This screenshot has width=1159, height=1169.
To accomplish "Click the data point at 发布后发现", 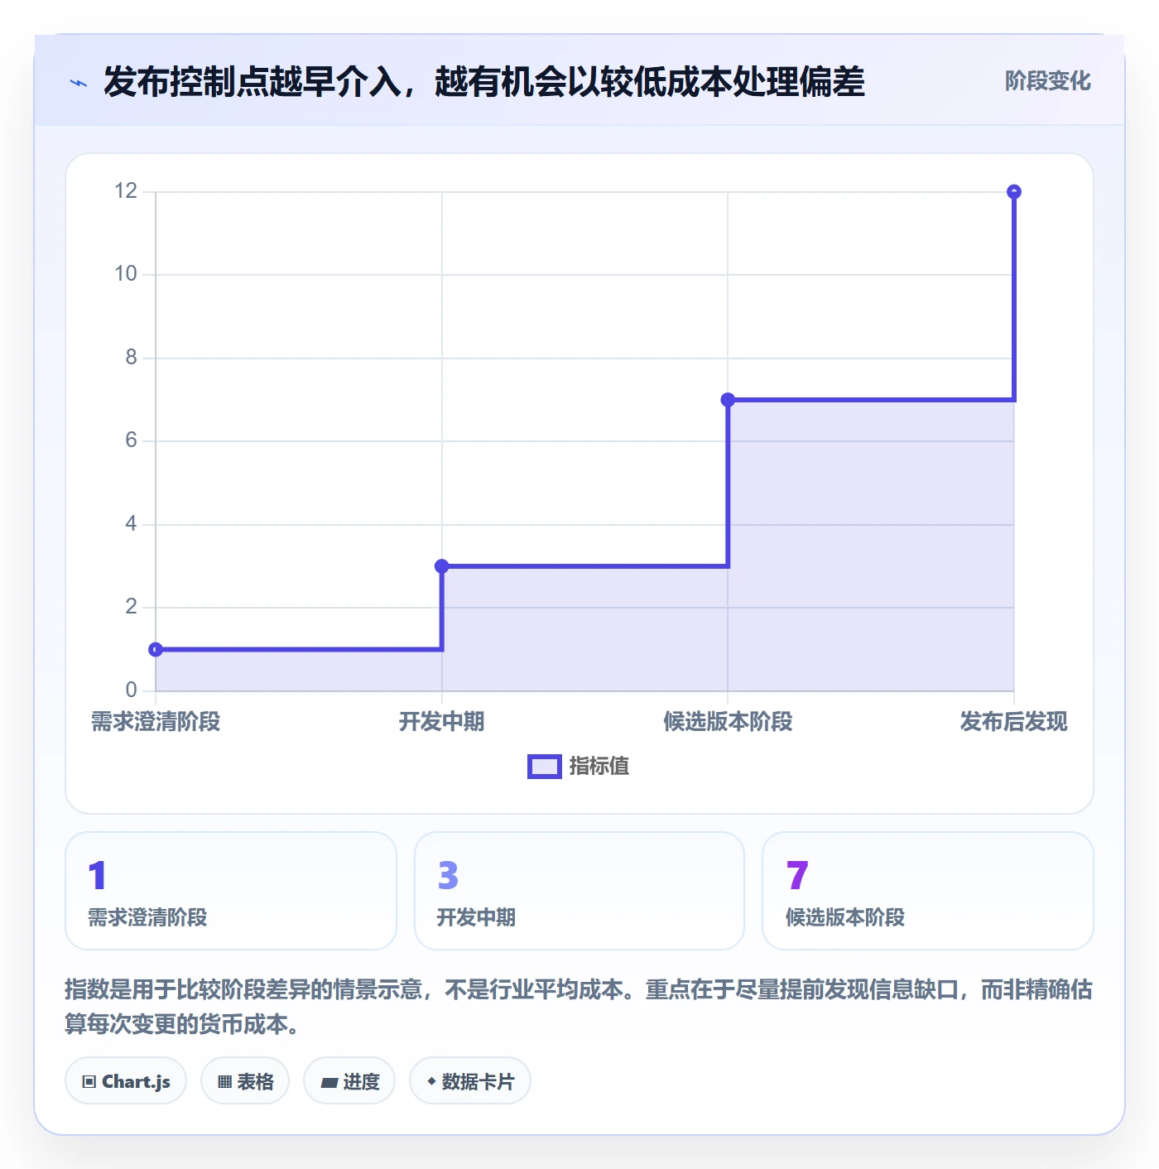I will pyautogui.click(x=1014, y=192).
